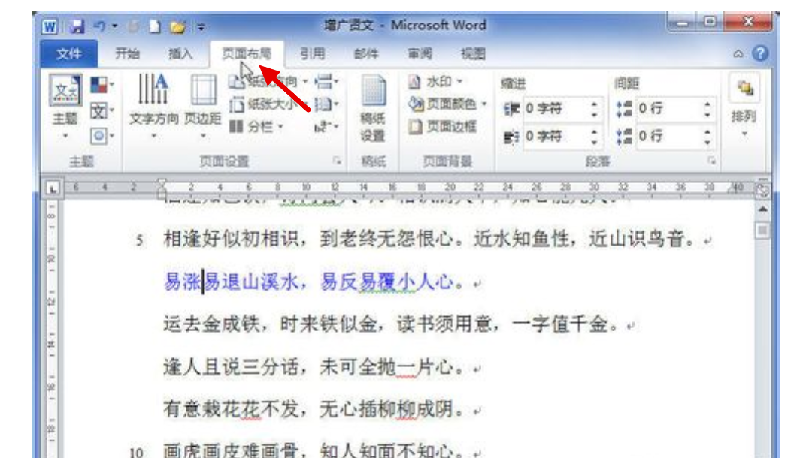Collapse the ribbon with the caret icon

(x=738, y=54)
